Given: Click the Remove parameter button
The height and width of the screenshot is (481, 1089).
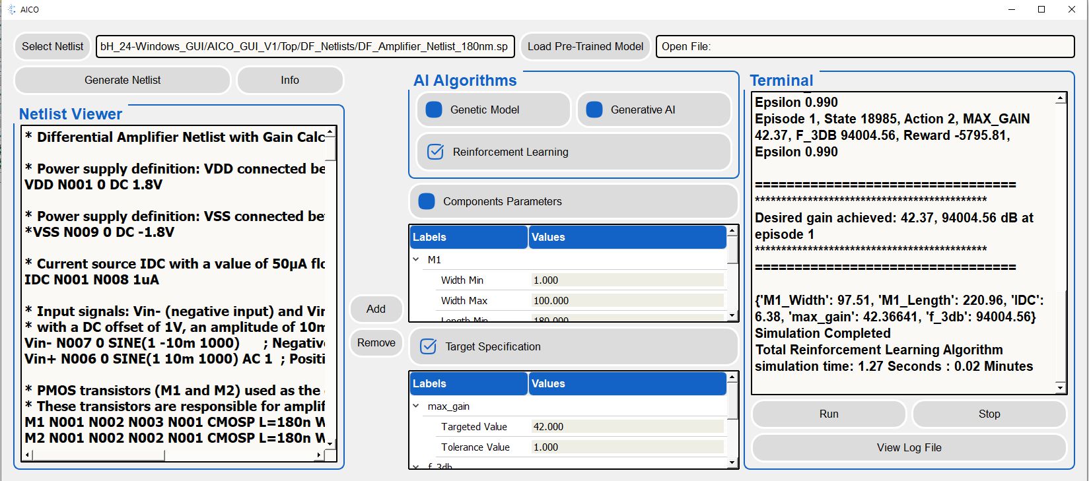Looking at the screenshot, I should 376,342.
